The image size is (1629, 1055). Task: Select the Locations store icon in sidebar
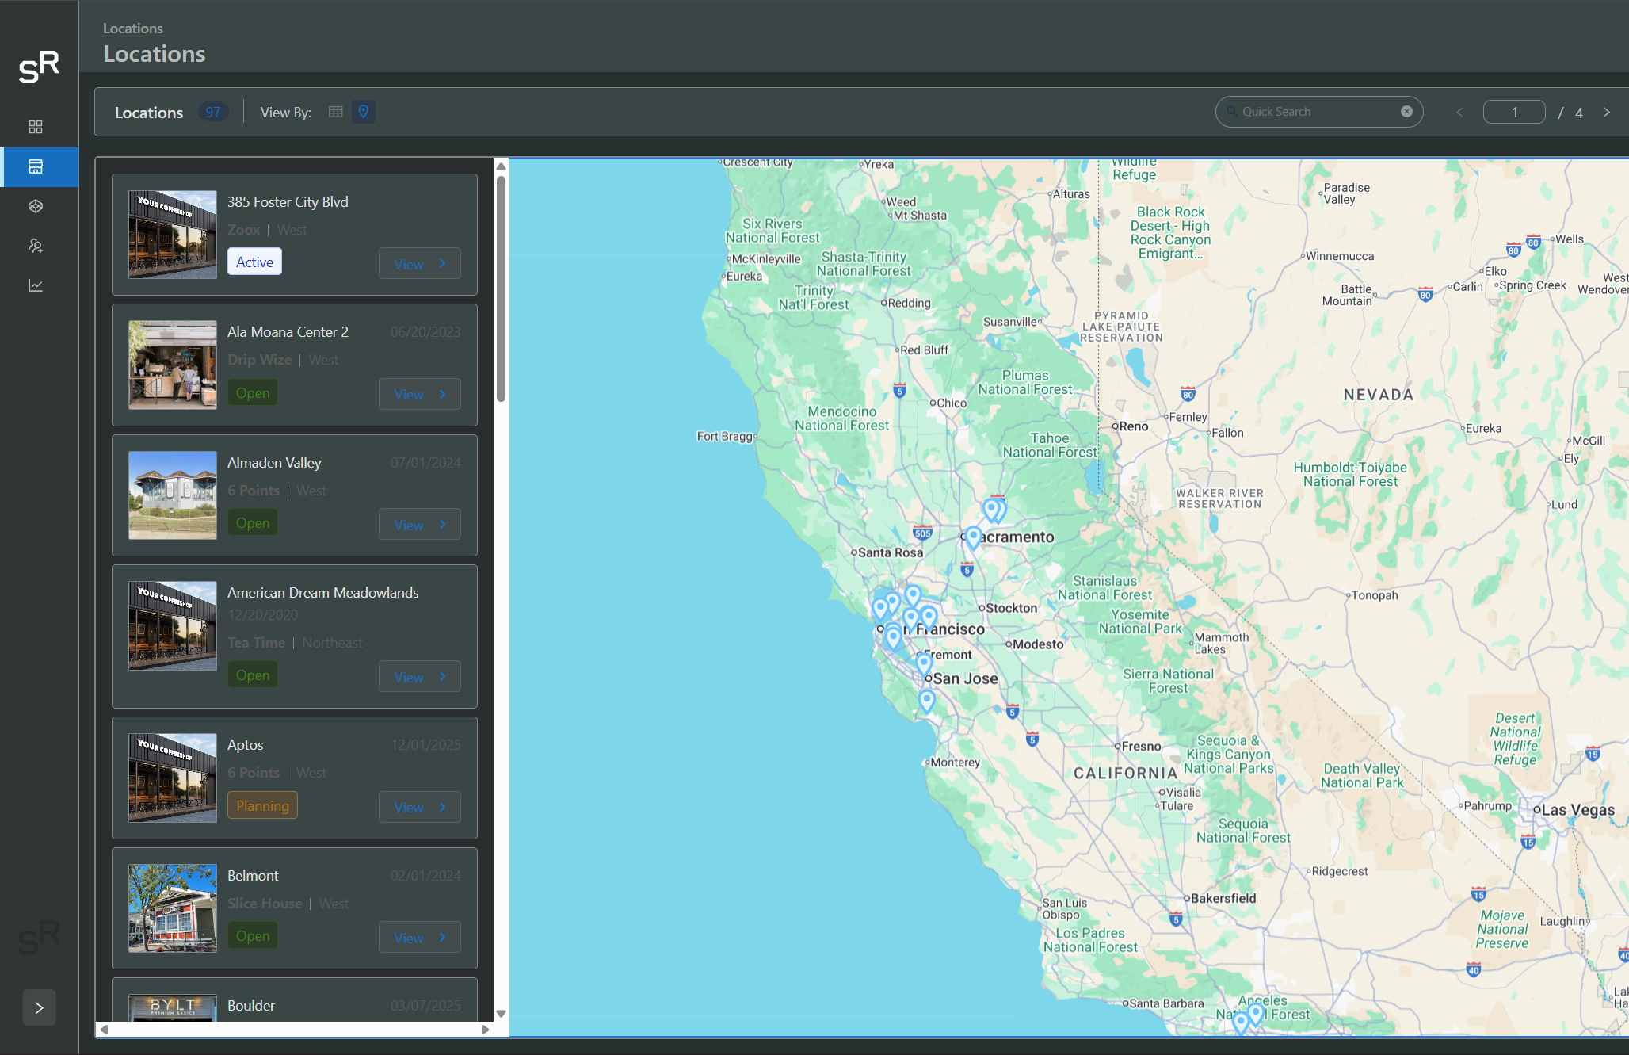pyautogui.click(x=36, y=166)
